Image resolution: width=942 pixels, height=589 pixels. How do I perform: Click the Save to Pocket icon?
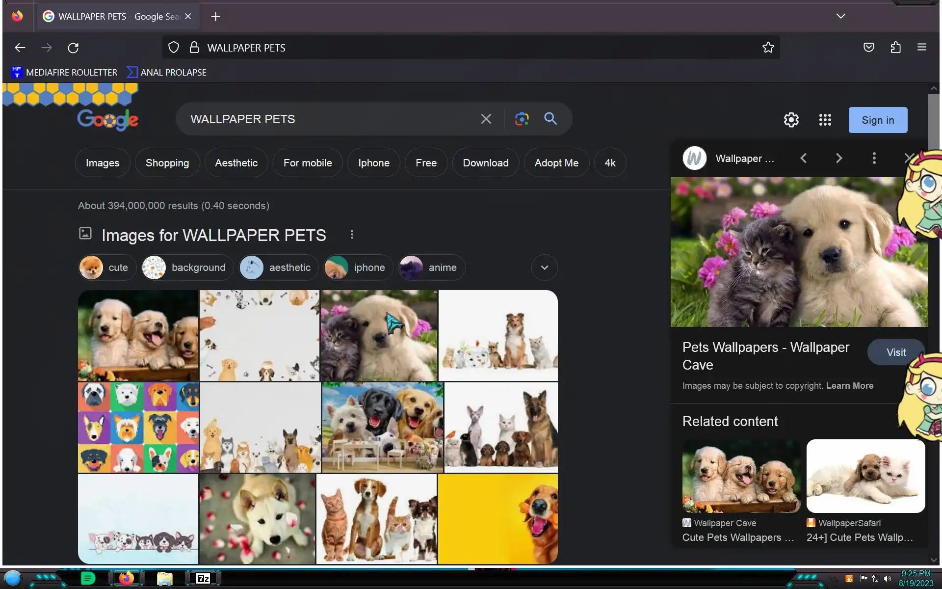click(x=868, y=48)
